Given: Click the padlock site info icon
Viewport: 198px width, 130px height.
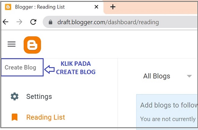Looking at the screenshot, I should (50, 22).
